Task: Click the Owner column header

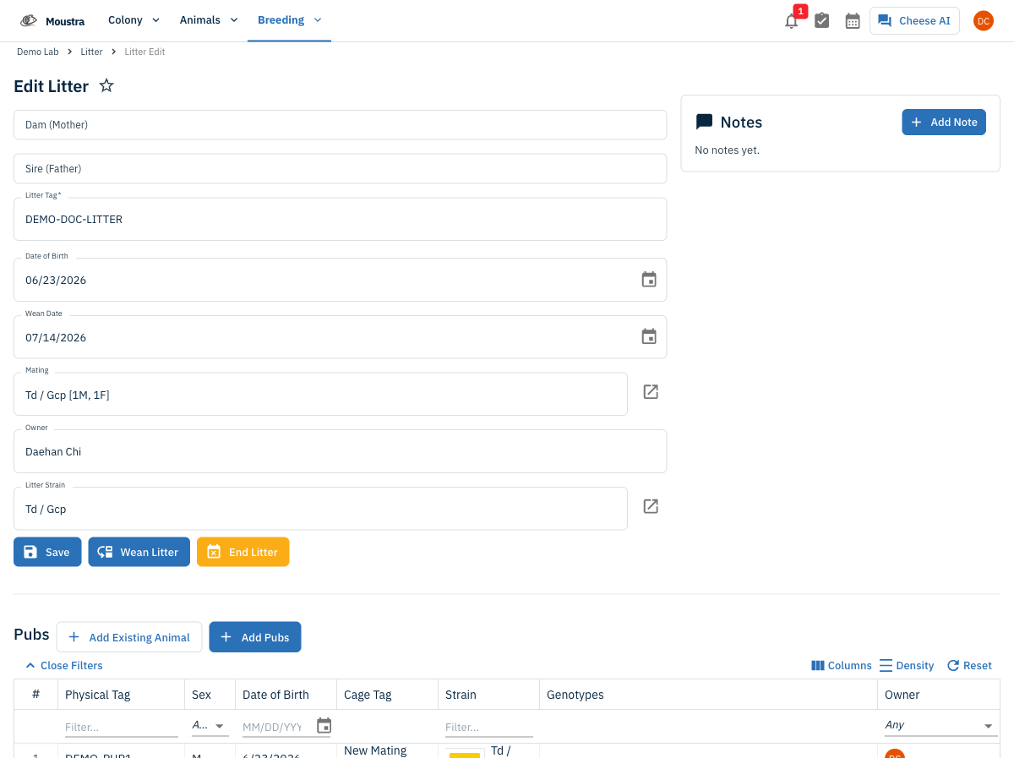Action: coord(938,695)
